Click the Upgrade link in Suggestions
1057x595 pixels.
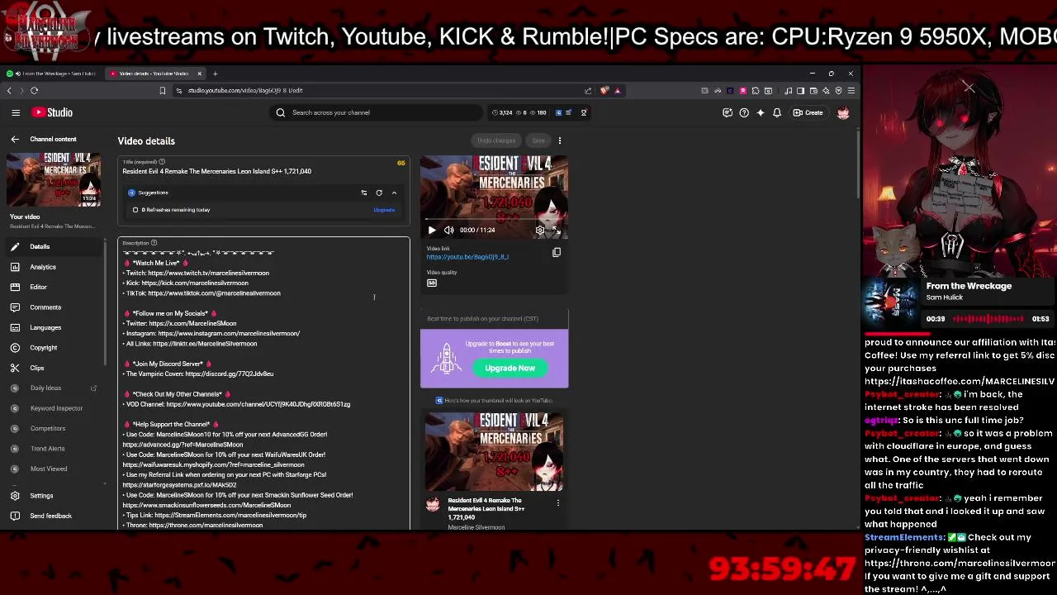384,210
